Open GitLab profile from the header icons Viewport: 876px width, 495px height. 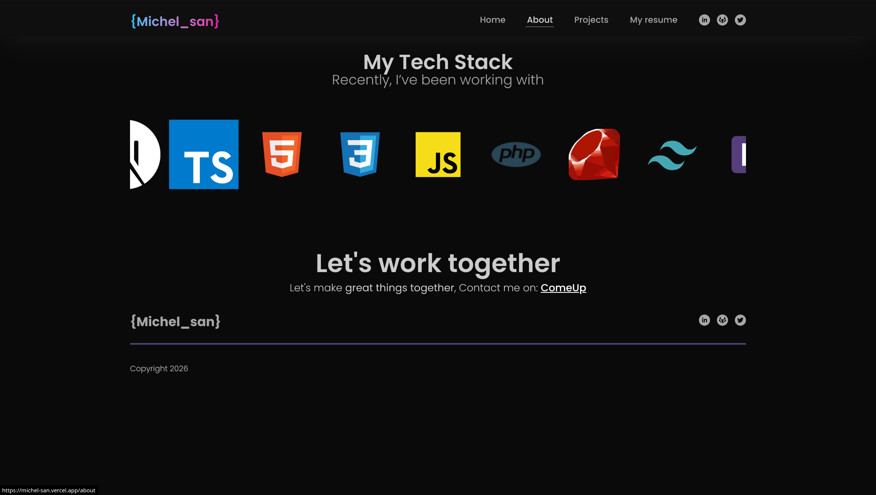coord(722,20)
